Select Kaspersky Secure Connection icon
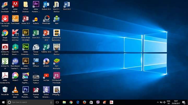This screenshot has height=105, width=188. tap(15, 49)
